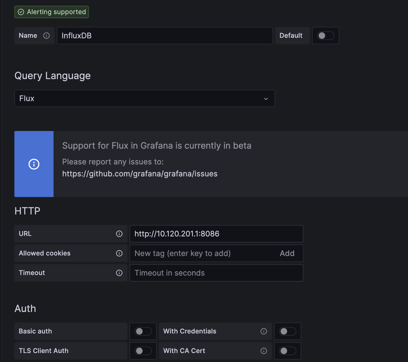Enable the With CA Cert switch
Screen dimensions: 408x362
click(288, 351)
